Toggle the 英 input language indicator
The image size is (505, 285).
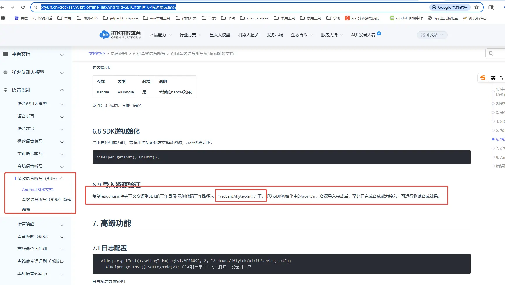493,78
